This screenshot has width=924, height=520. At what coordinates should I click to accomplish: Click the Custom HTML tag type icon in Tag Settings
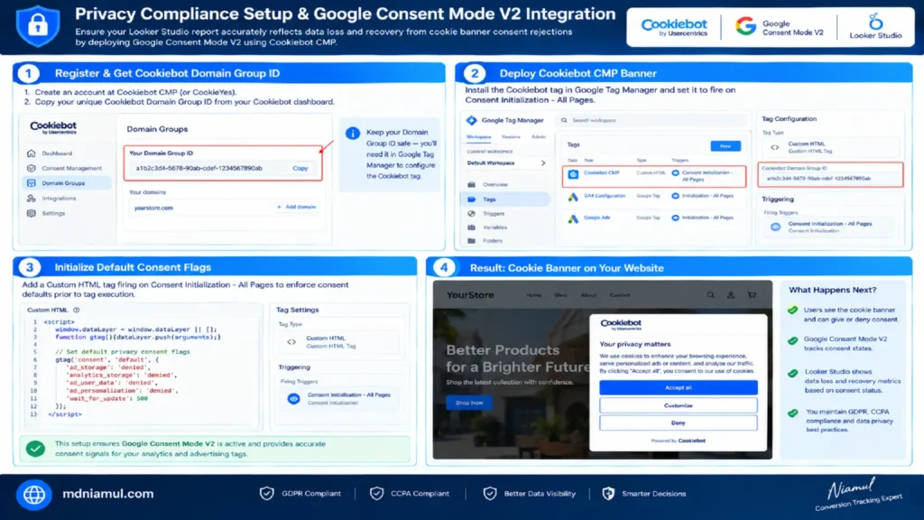[x=291, y=342]
